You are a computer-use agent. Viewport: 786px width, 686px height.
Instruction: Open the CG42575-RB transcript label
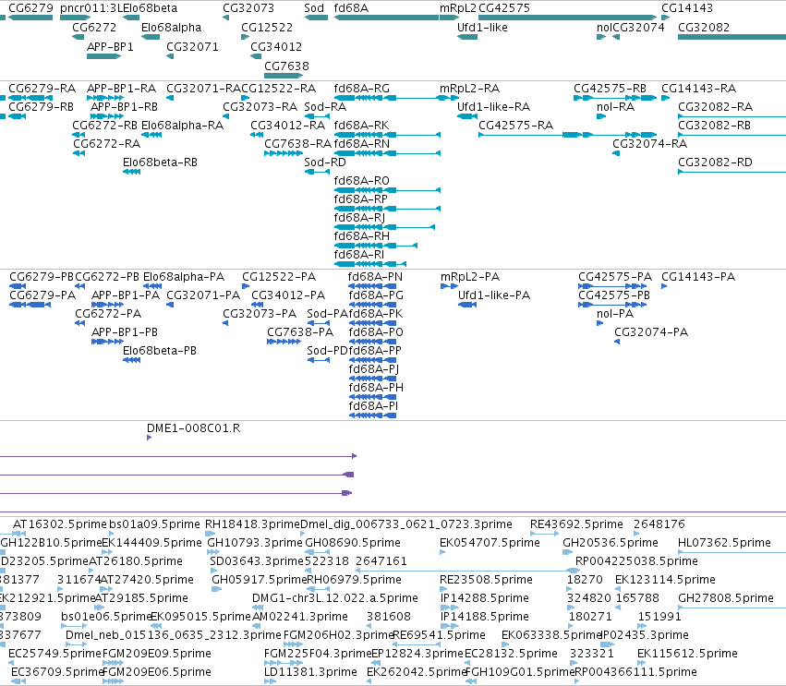pos(611,89)
